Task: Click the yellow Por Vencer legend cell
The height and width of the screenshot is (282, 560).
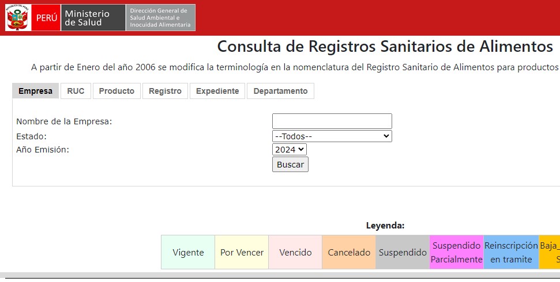Action: pyautogui.click(x=242, y=252)
